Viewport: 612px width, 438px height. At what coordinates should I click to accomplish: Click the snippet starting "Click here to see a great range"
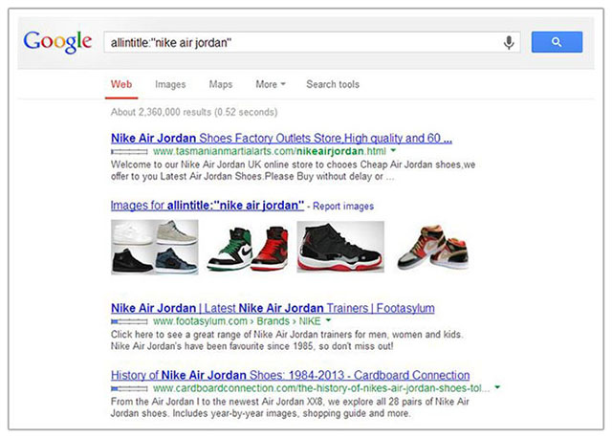tap(287, 340)
